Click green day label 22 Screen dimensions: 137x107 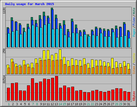point(92,104)
